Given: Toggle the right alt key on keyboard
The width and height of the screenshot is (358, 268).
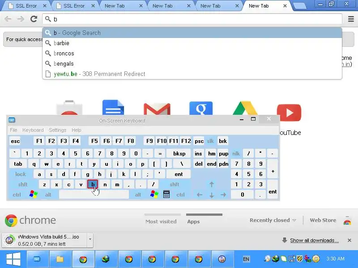Looking at the screenshot, I should coord(138,195).
